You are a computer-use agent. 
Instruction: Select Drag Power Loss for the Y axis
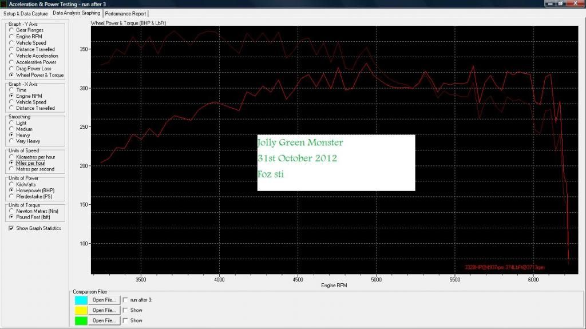[x=12, y=69]
